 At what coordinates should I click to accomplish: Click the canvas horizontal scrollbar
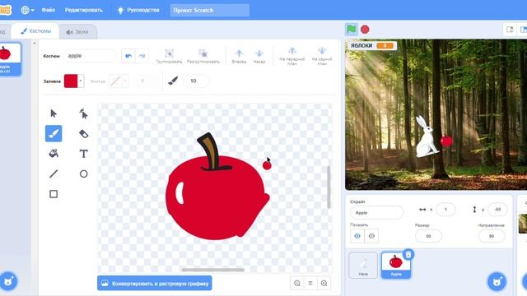coord(212,270)
